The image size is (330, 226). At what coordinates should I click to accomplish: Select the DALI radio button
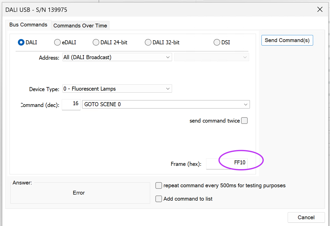(21, 43)
